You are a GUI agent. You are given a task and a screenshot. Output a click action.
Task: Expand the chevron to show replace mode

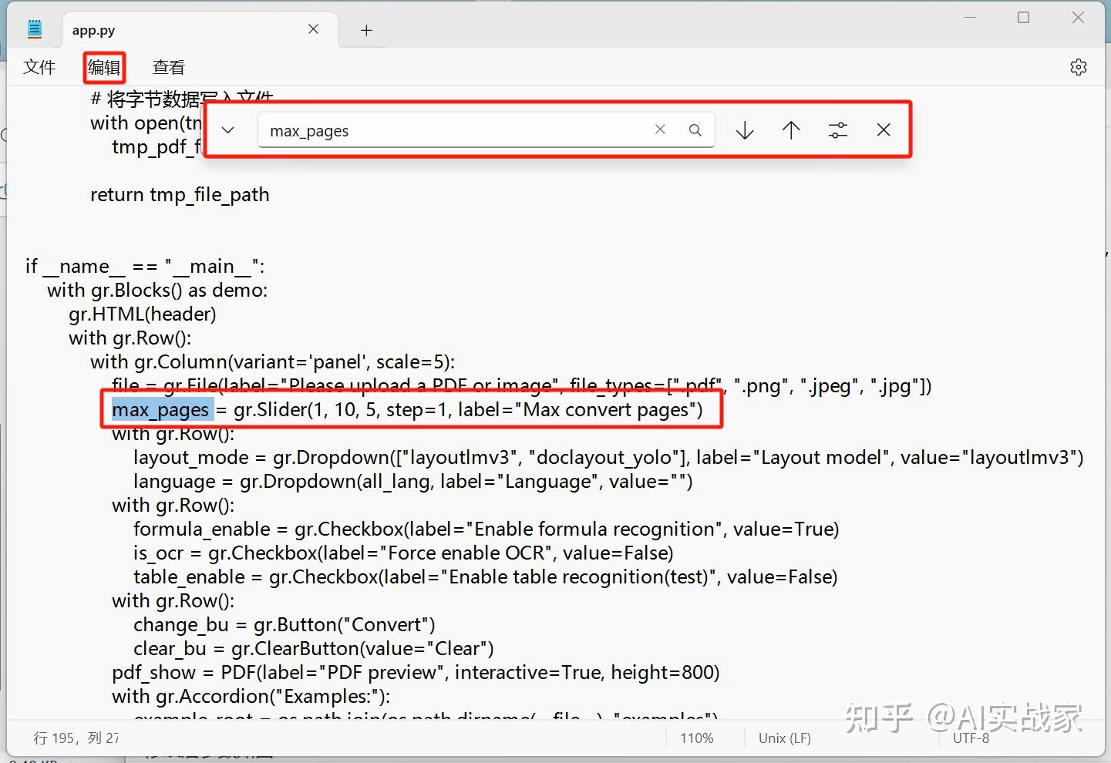[x=227, y=129]
